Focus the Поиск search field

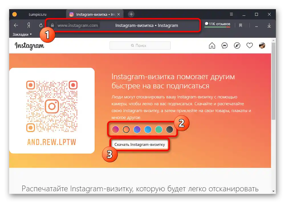(x=140, y=45)
